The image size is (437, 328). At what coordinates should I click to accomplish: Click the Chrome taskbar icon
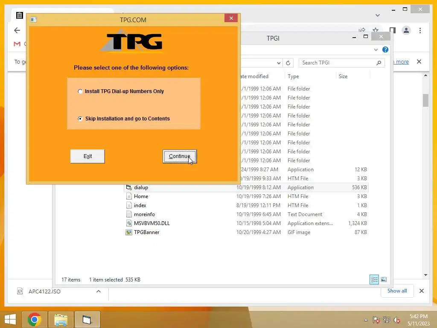[x=35, y=319]
